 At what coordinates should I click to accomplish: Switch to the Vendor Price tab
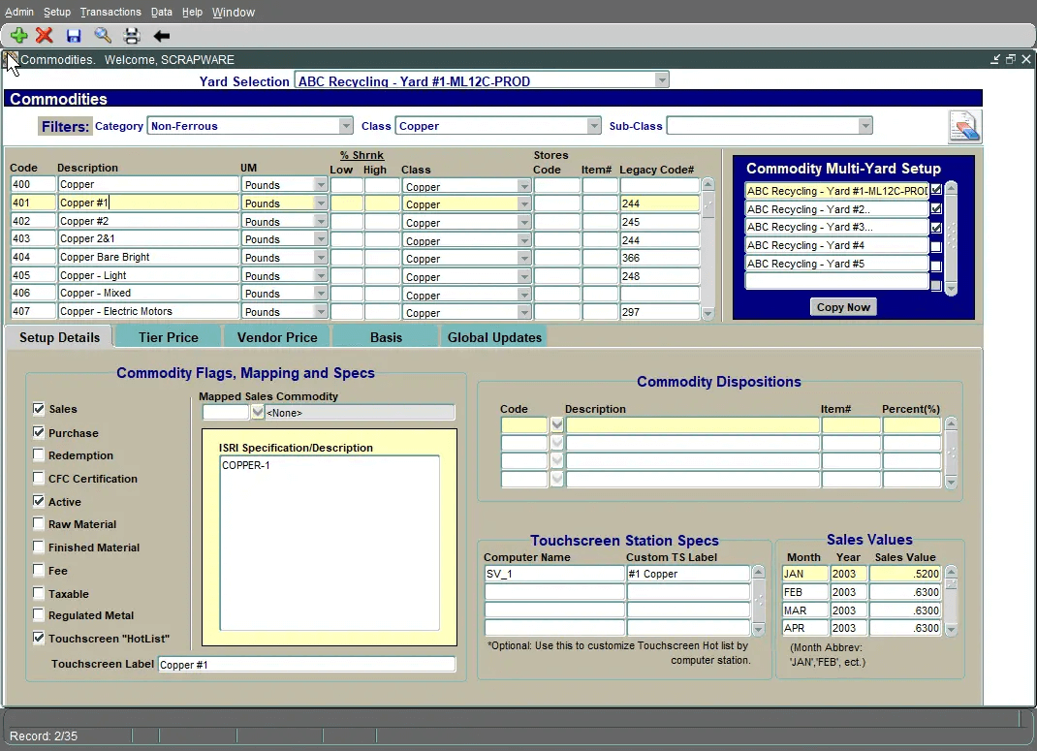(x=277, y=336)
